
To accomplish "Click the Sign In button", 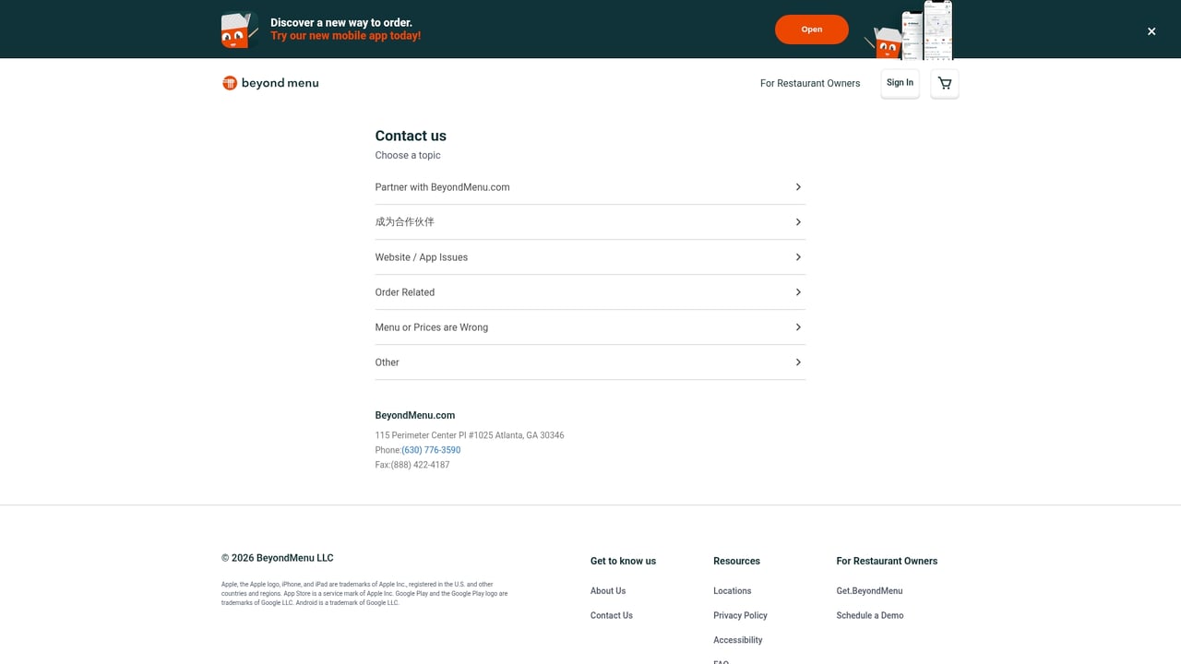I will click(x=900, y=83).
